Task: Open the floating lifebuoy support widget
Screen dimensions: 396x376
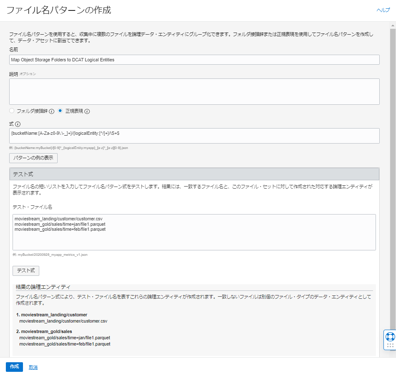Action: click(390, 336)
